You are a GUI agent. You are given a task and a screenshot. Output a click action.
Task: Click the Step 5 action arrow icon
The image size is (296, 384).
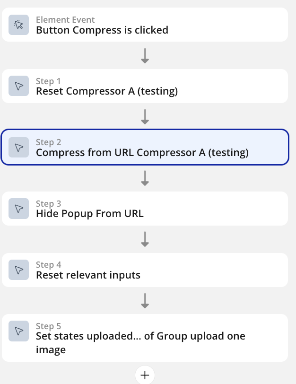pyautogui.click(x=19, y=331)
